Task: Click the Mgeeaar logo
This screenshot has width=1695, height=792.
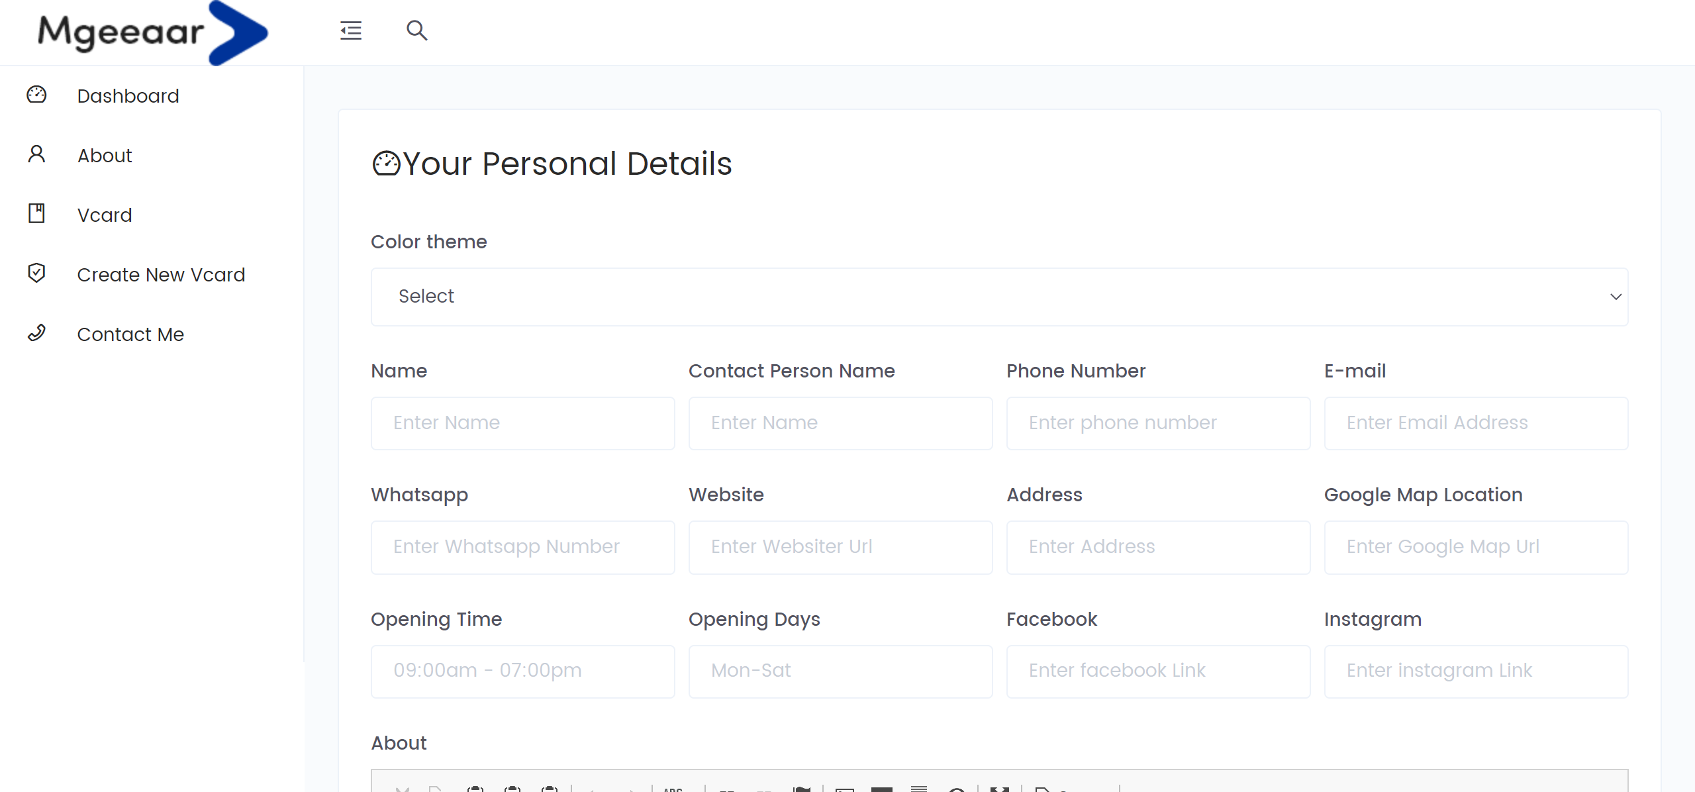Action: click(152, 32)
